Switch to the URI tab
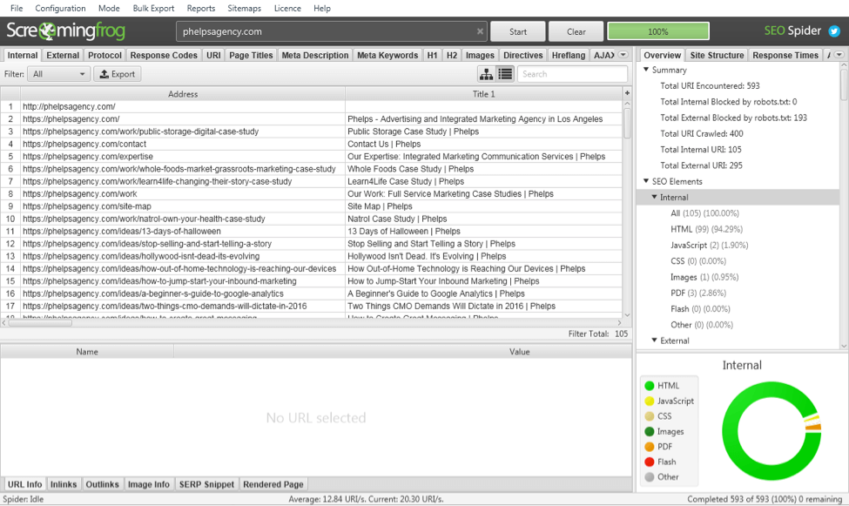 click(x=213, y=55)
